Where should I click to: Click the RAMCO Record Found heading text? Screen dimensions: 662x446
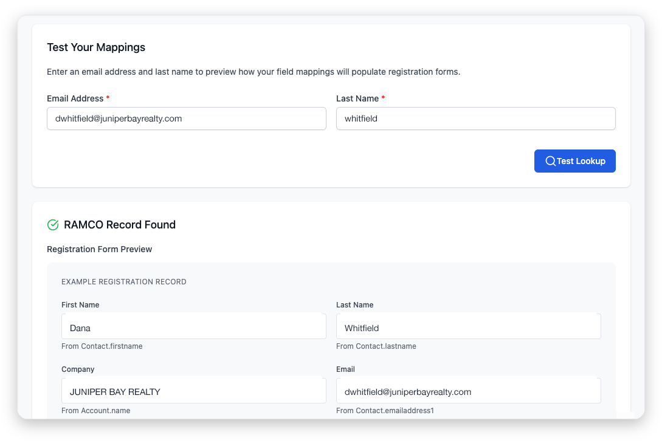(120, 225)
